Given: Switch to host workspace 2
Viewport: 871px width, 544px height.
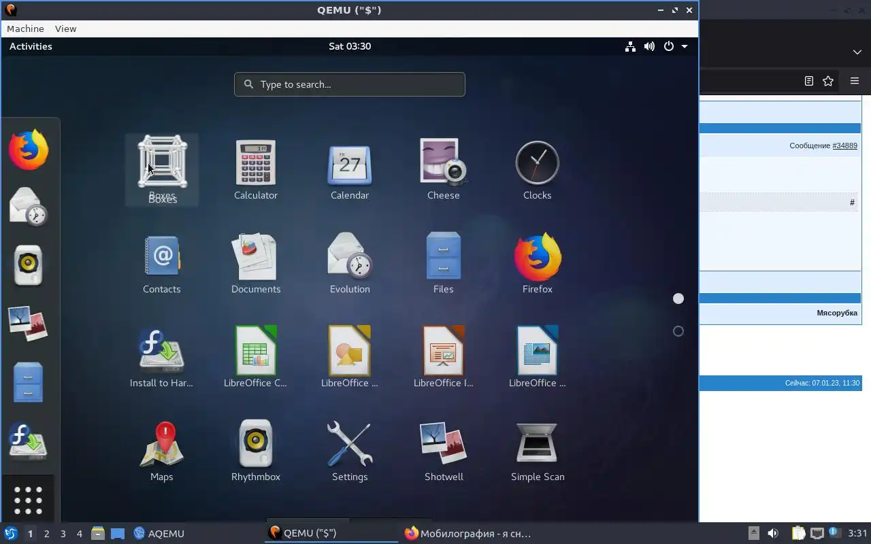Looking at the screenshot, I should point(47,534).
